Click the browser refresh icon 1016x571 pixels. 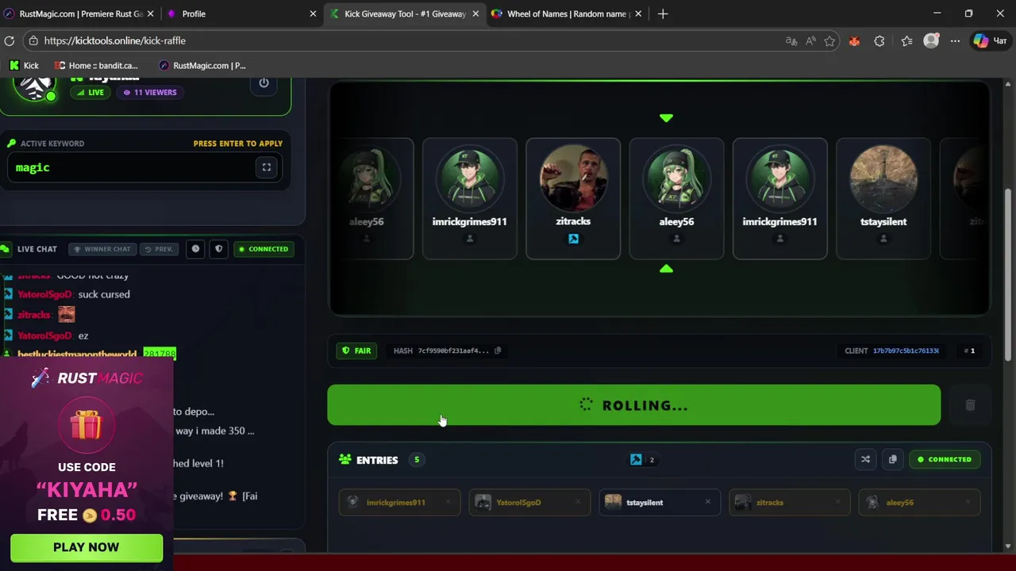10,41
